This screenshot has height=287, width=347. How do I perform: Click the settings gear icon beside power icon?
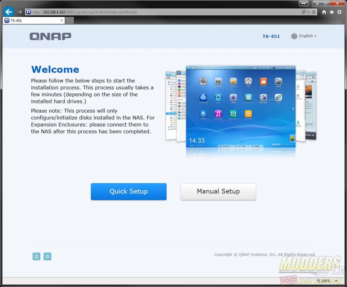[x=47, y=256]
